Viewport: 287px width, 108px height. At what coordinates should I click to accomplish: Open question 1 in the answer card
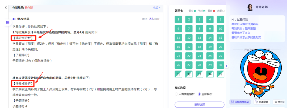pos(178,20)
